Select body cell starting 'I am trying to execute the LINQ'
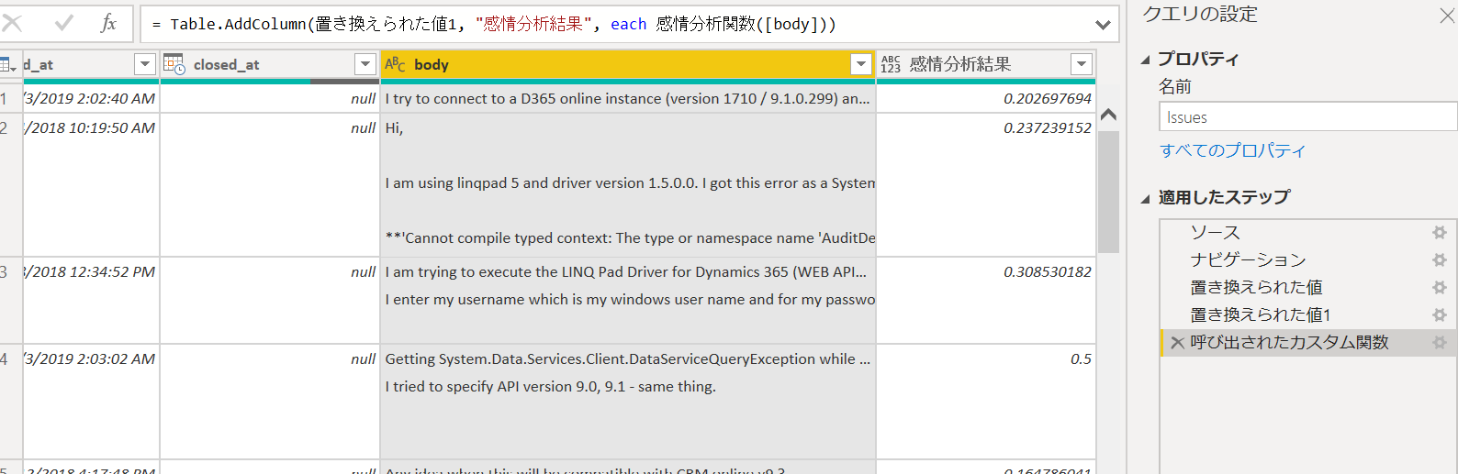 pyautogui.click(x=628, y=301)
